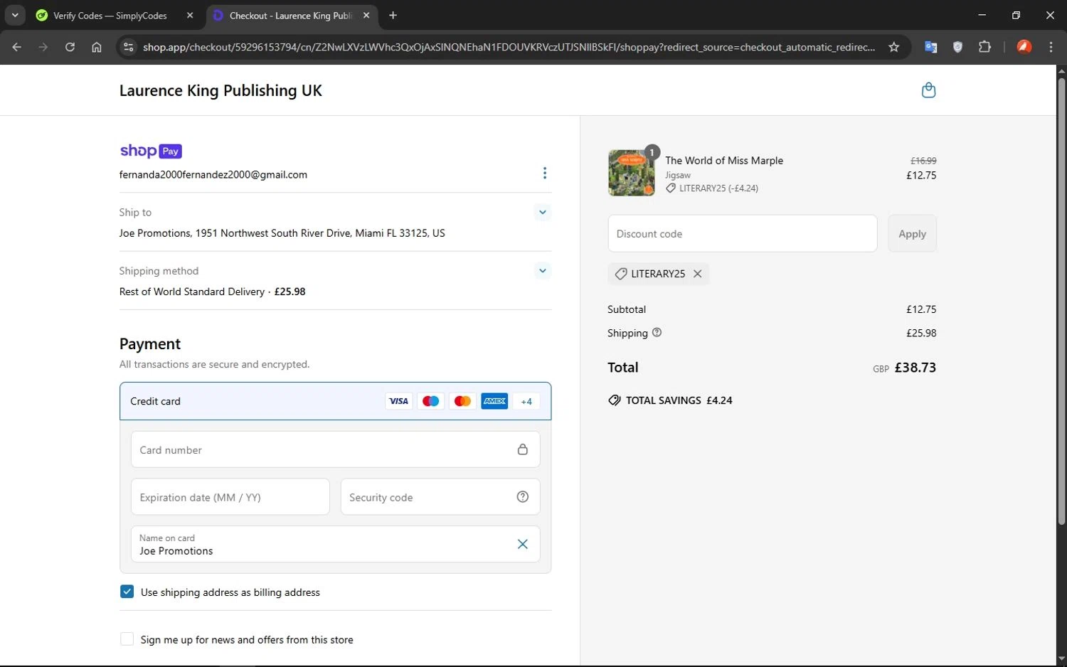Click the Miami shipping address text
Screen dimensions: 1067x667
(x=282, y=233)
